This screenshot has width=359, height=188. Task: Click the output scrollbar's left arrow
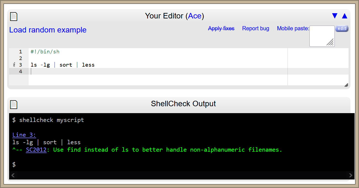click(13, 175)
